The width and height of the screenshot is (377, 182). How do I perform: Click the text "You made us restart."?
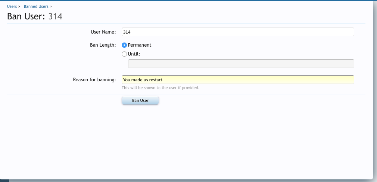143,80
